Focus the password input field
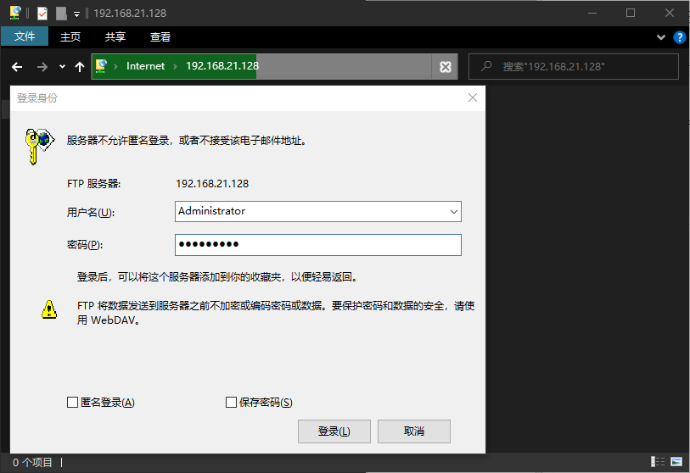Image resolution: width=690 pixels, height=473 pixels. [x=317, y=245]
